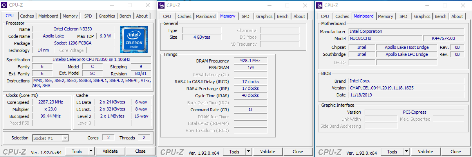
Task: Click the Multiplier value 'x 23.0'
Action: pyautogui.click(x=51, y=109)
